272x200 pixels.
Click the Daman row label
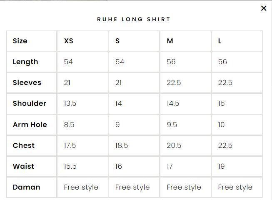[27, 187]
